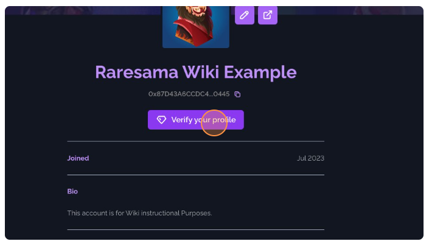The width and height of the screenshot is (429, 244).
Task: Click the Raresama Wiki Example heading
Action: tap(196, 72)
